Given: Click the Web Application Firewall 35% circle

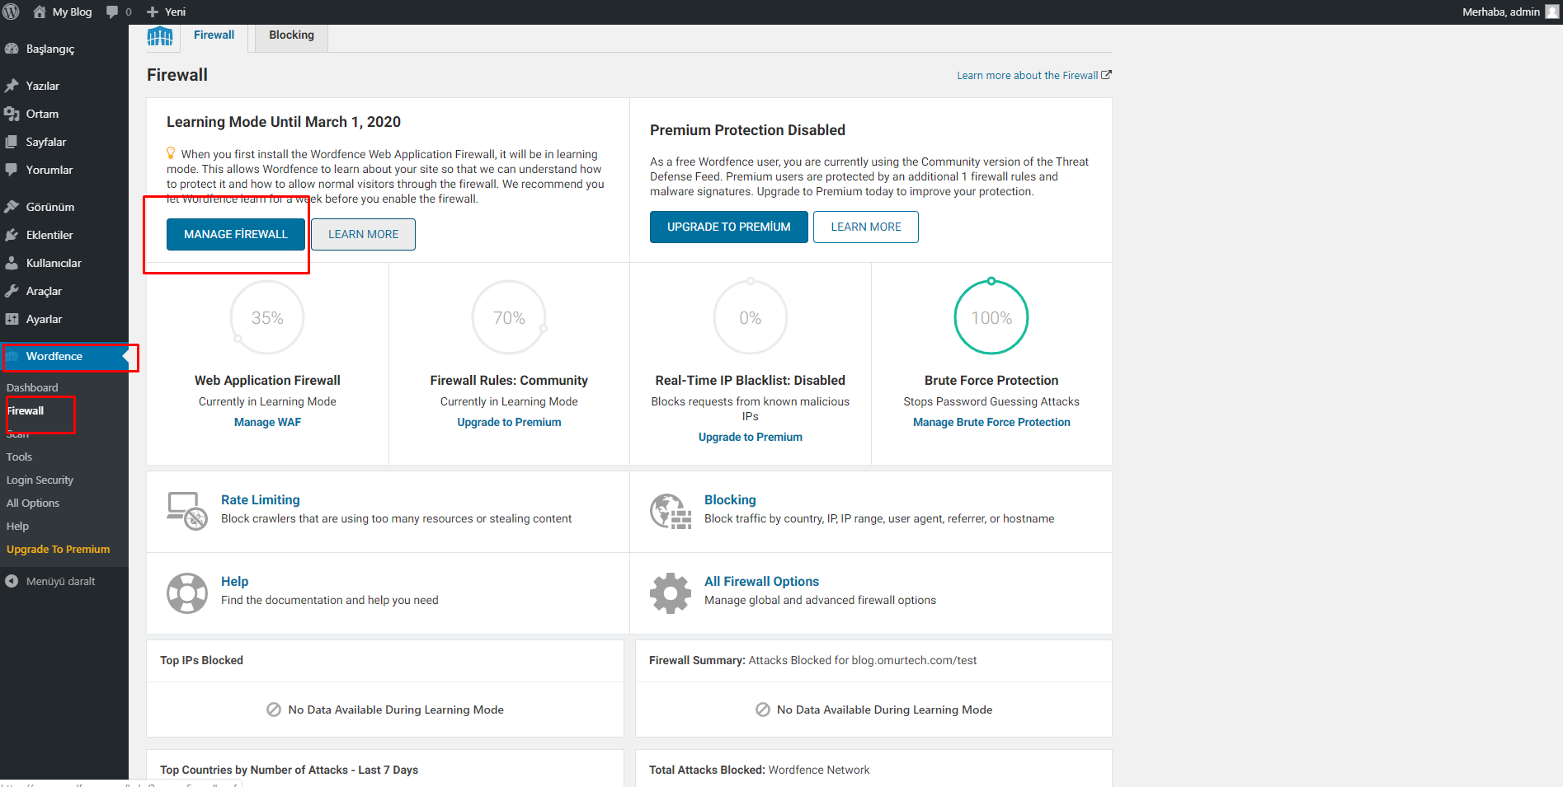Looking at the screenshot, I should click(267, 317).
